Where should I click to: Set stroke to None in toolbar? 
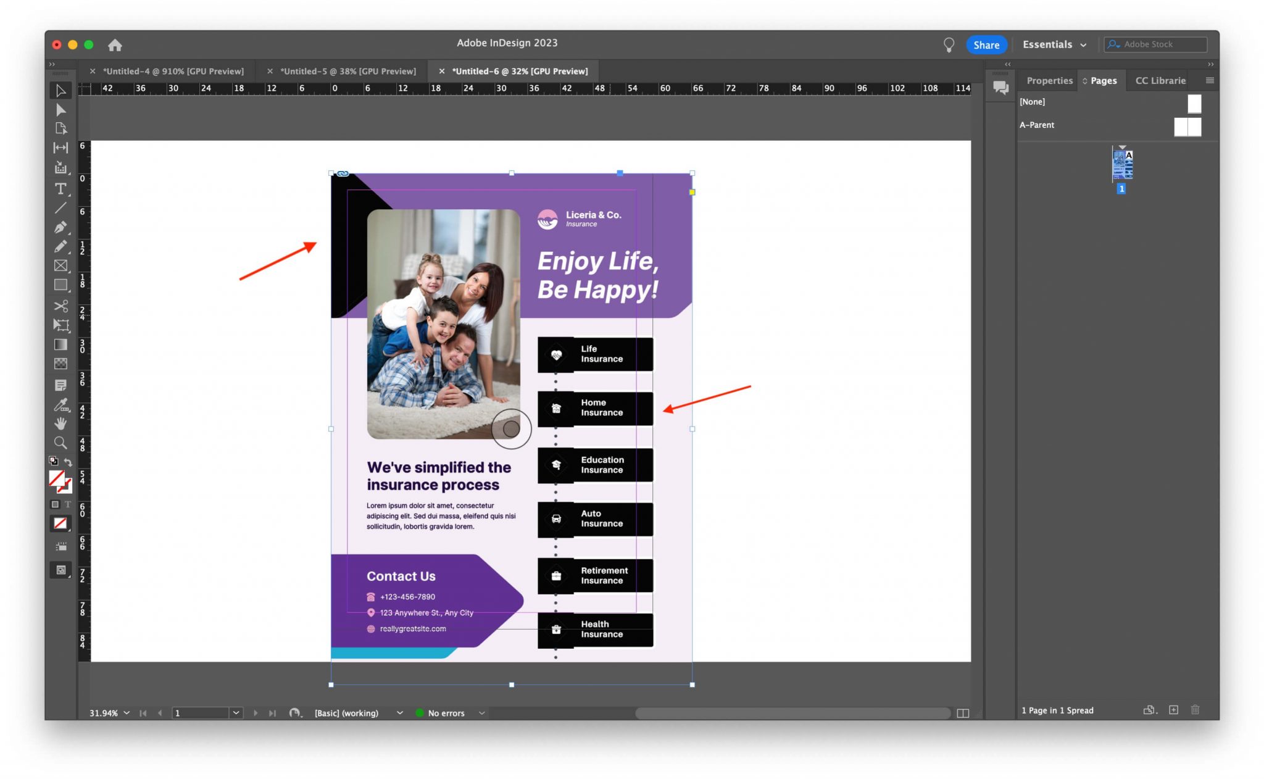(60, 523)
